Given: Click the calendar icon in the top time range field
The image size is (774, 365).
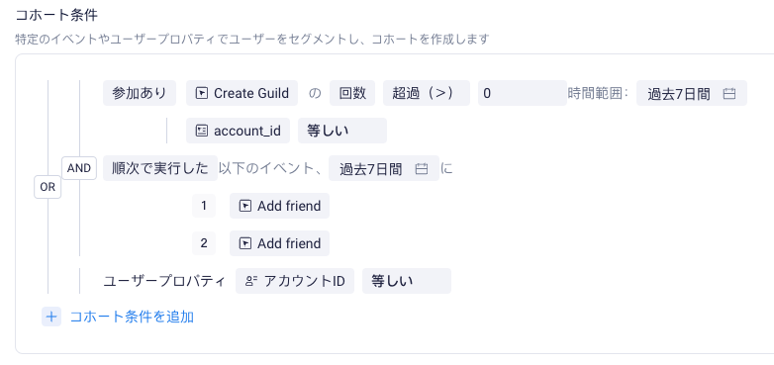Looking at the screenshot, I should (x=729, y=93).
